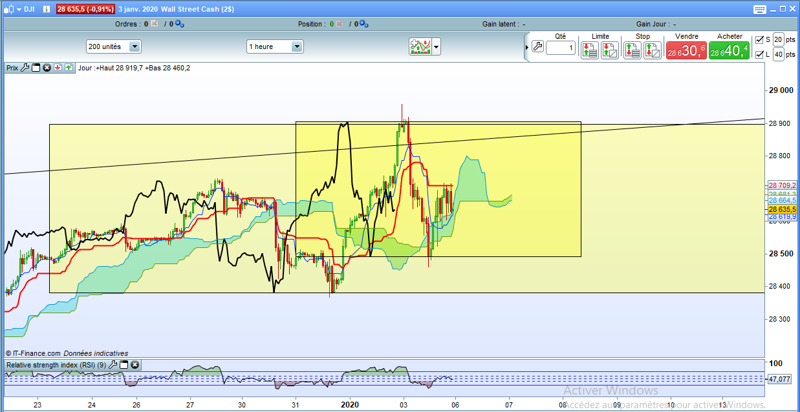Click the 47,077 RSI value label
The width and height of the screenshot is (800, 412).
pos(780,380)
